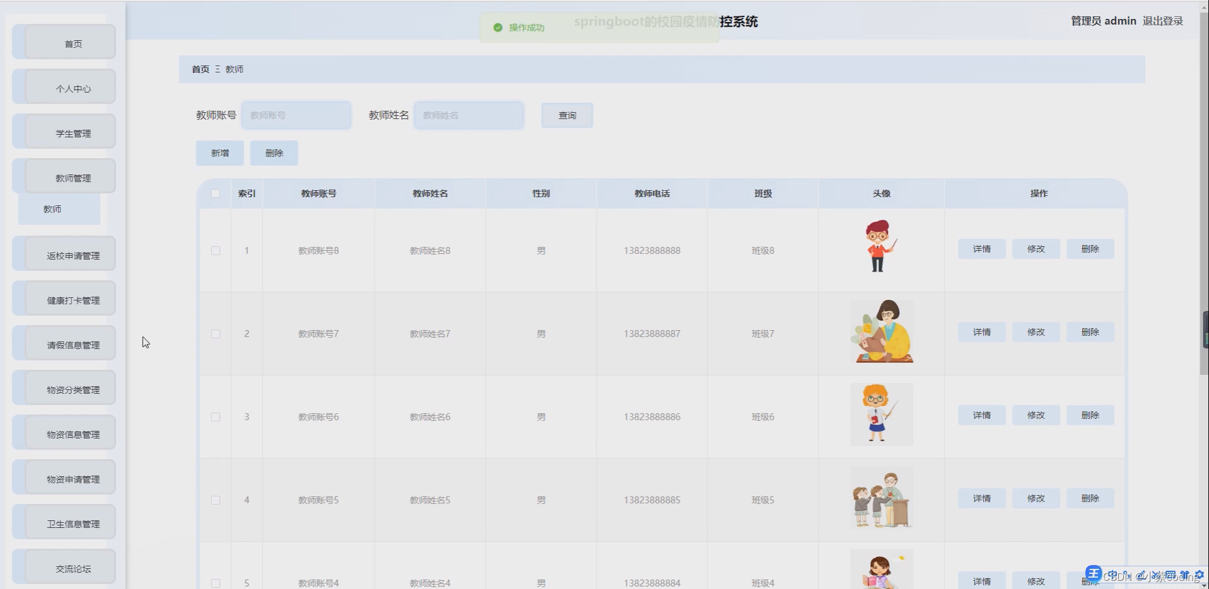Screen dimensions: 1209x589
Task: Check the row 3 checkbox for 教师账号6
Action: tap(216, 417)
